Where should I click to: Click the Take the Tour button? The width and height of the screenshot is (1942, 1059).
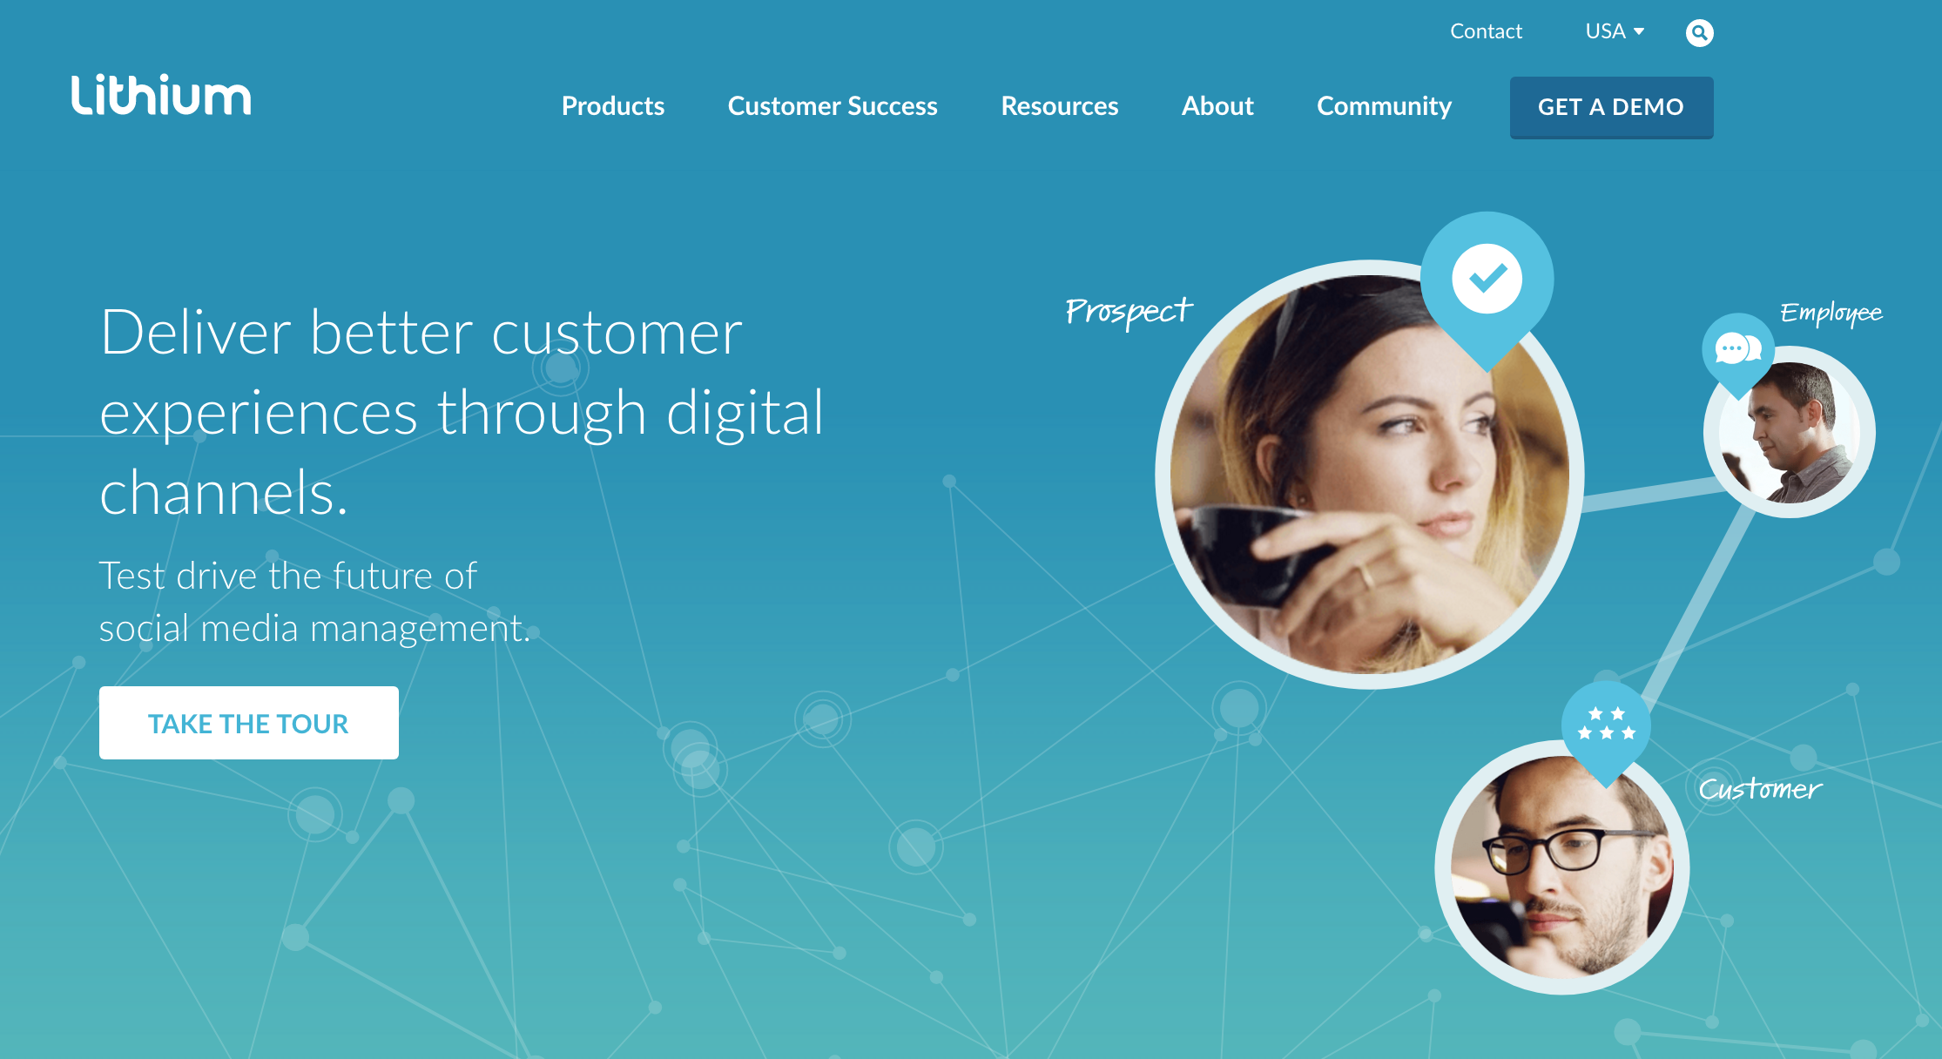click(x=249, y=723)
